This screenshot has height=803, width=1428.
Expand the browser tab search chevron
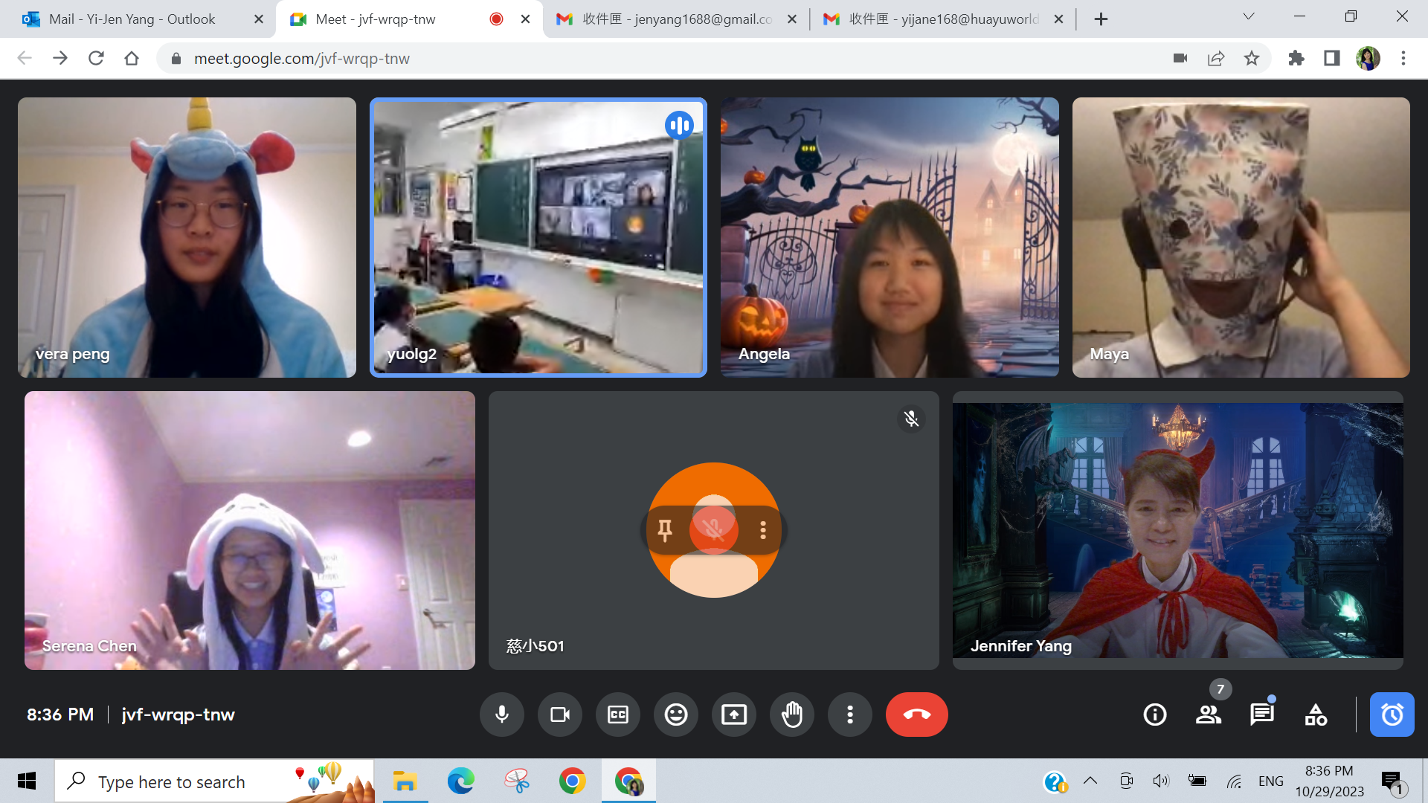[x=1249, y=17]
